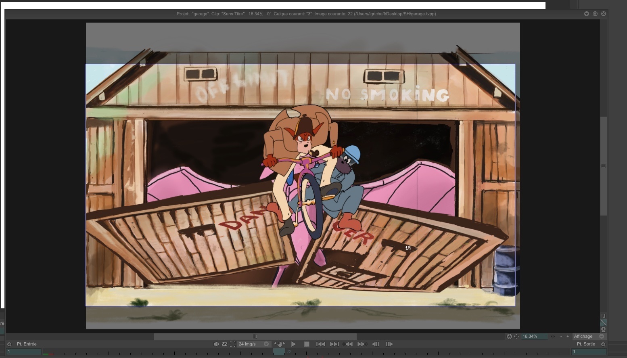Click the vertical scrollbar on right side
The width and height of the screenshot is (627, 358).
click(603, 166)
